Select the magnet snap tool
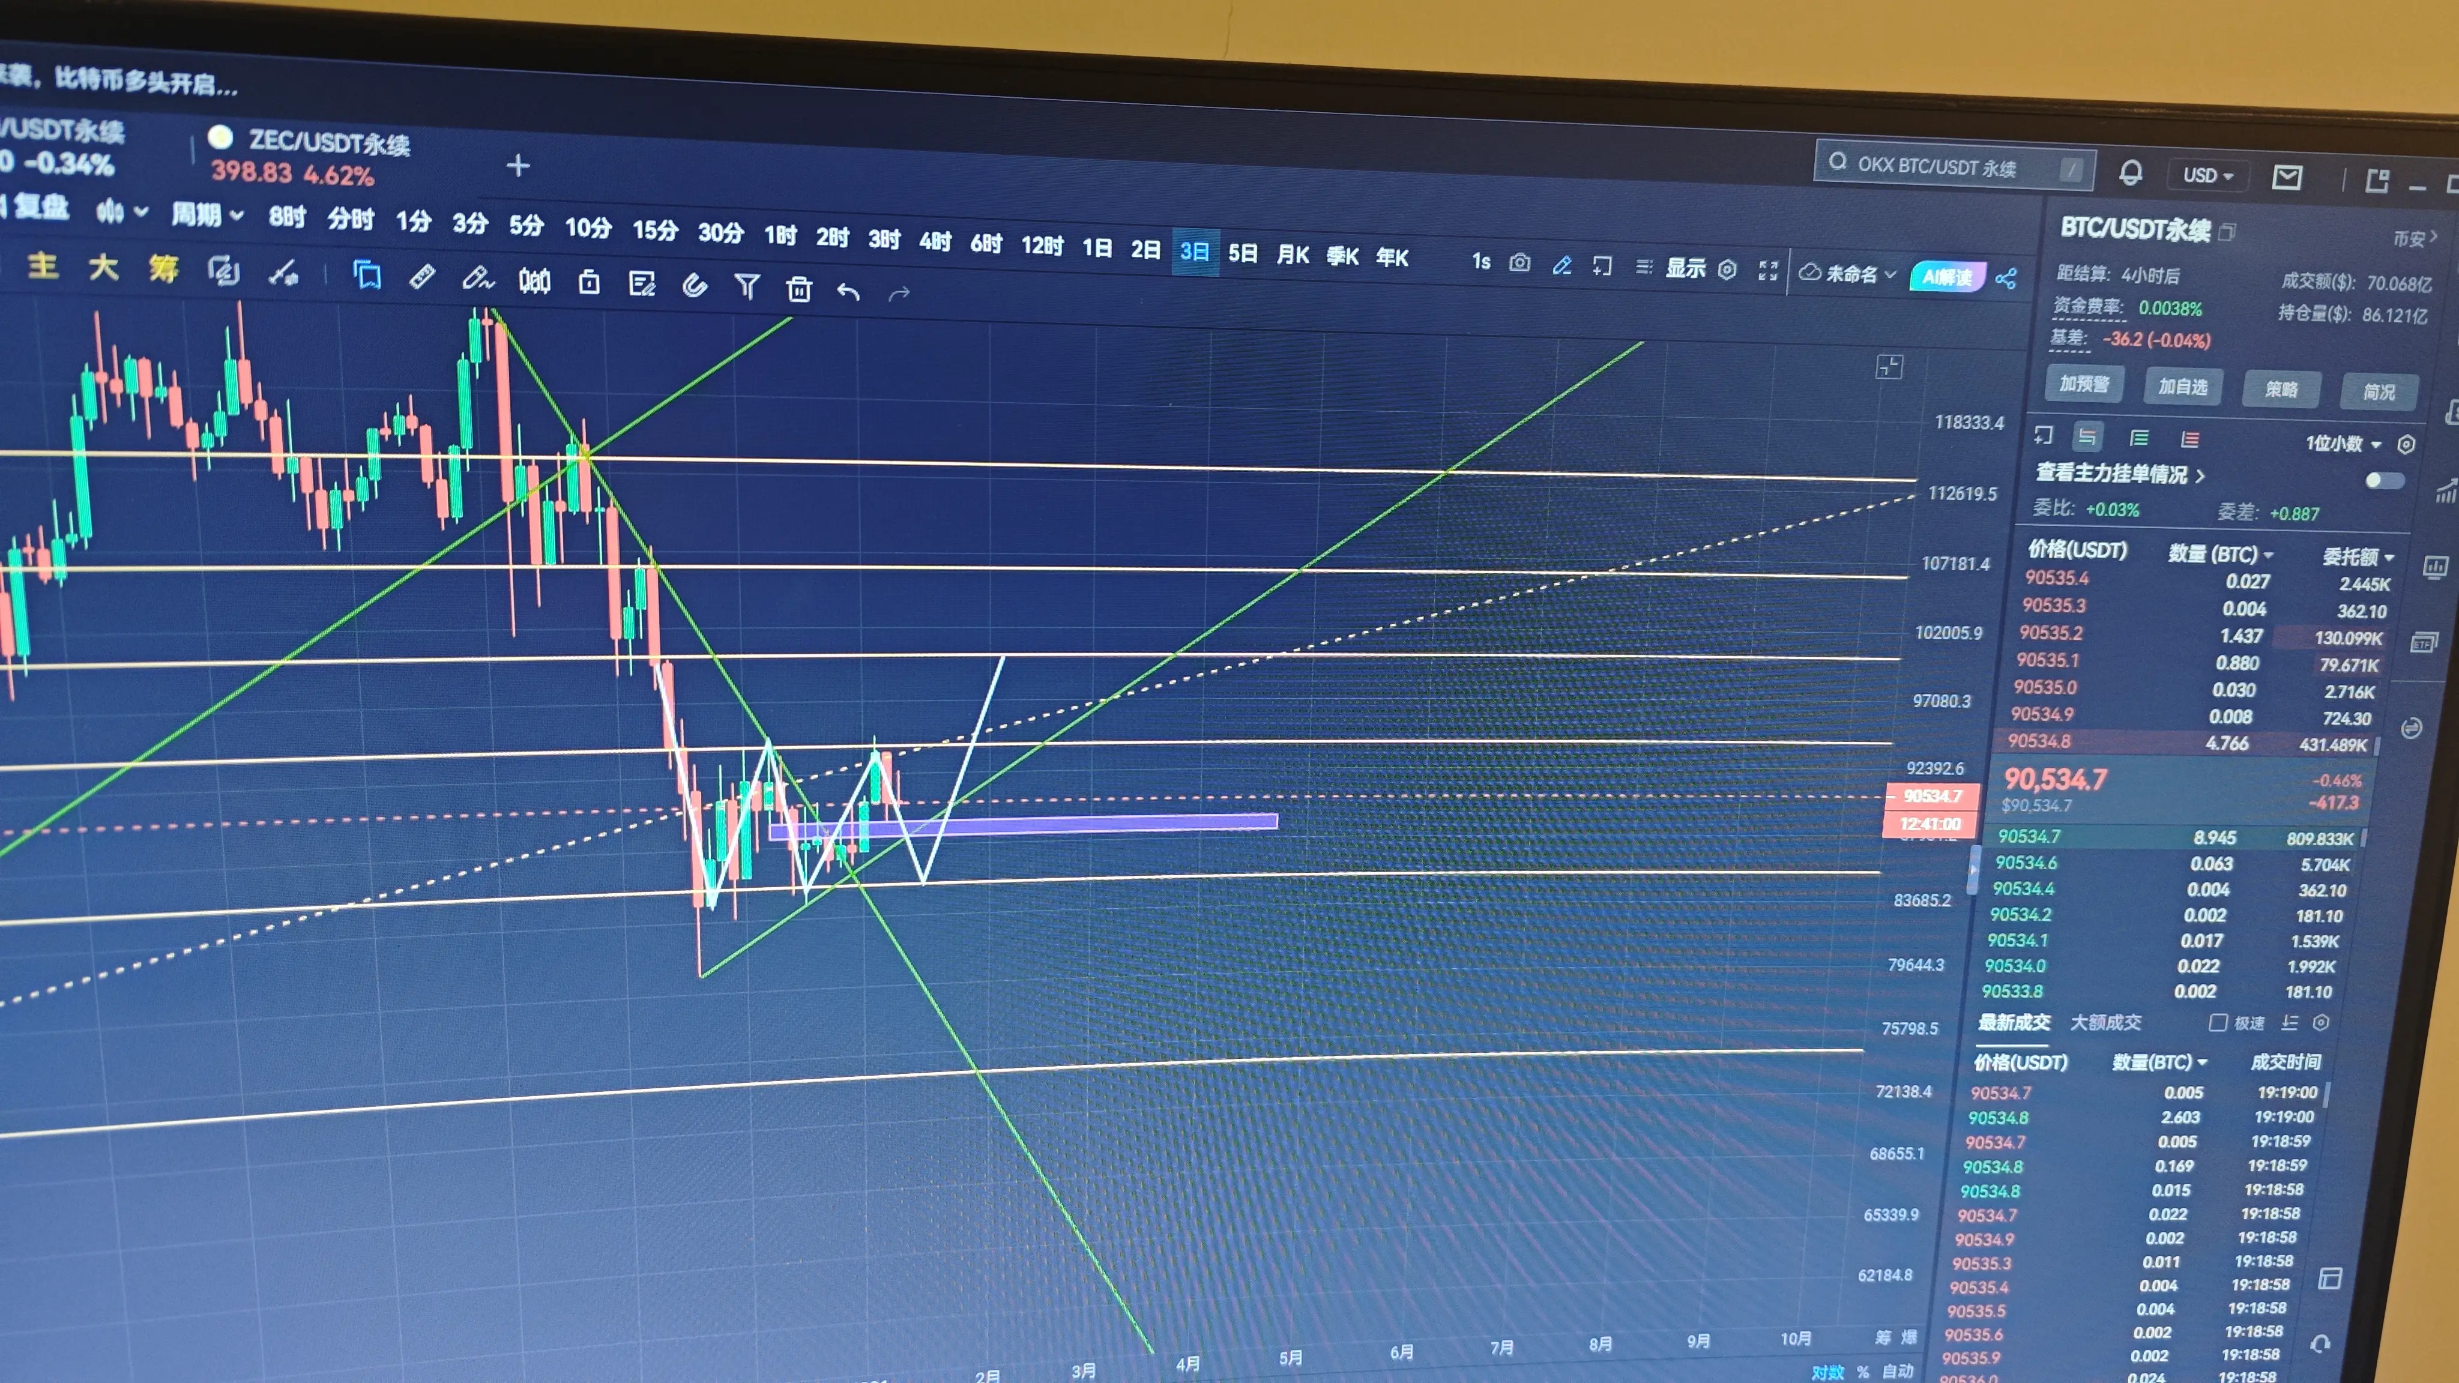 694,285
